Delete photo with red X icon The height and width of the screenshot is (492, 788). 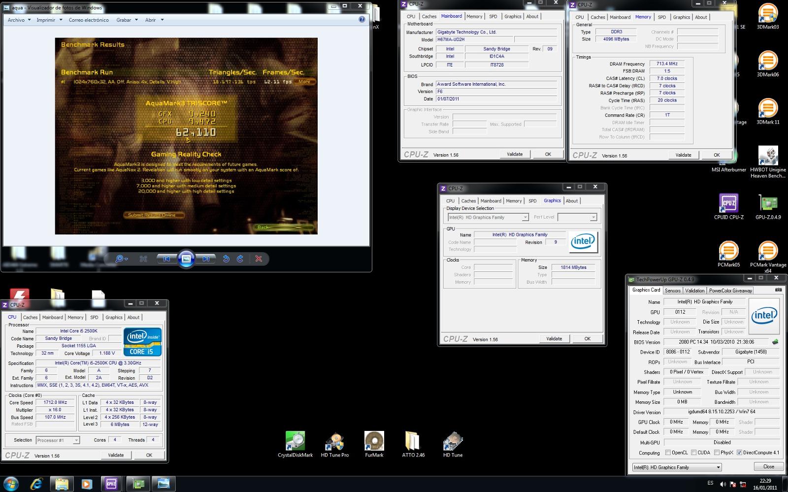[x=259, y=259]
